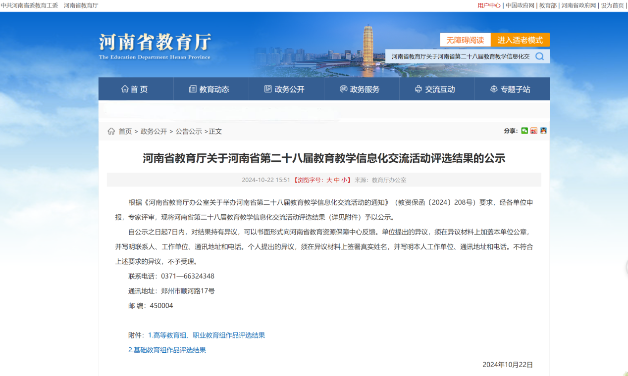Viewport: 628px width, 376px height.
Task: Select 交流互动 in the navigation bar
Action: (x=436, y=89)
